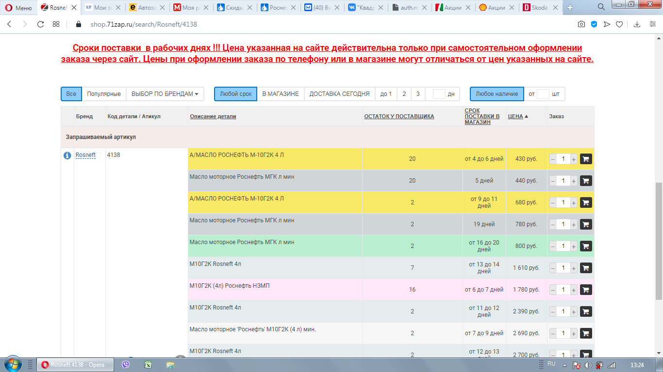Viewport: 663px width, 372px height.
Task: Click the address bar URL
Action: (x=144, y=24)
